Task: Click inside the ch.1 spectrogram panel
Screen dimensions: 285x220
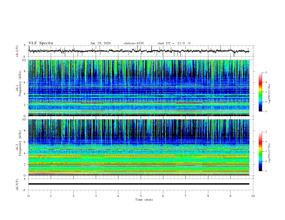Action: point(139,88)
